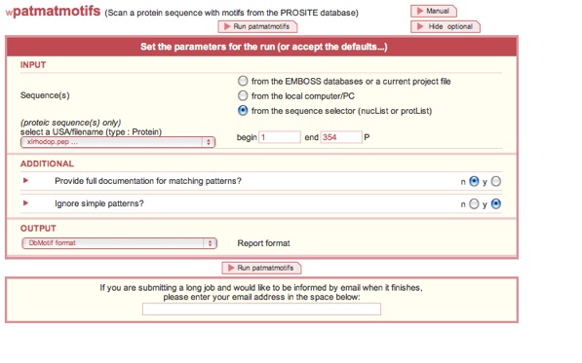Select the 'from the EMBOSS databases' radio option
Image resolution: width=582 pixels, height=363 pixels.
(x=243, y=81)
